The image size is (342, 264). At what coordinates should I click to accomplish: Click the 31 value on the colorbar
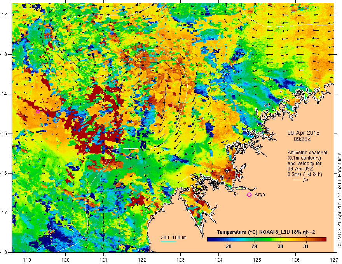coord(306,247)
